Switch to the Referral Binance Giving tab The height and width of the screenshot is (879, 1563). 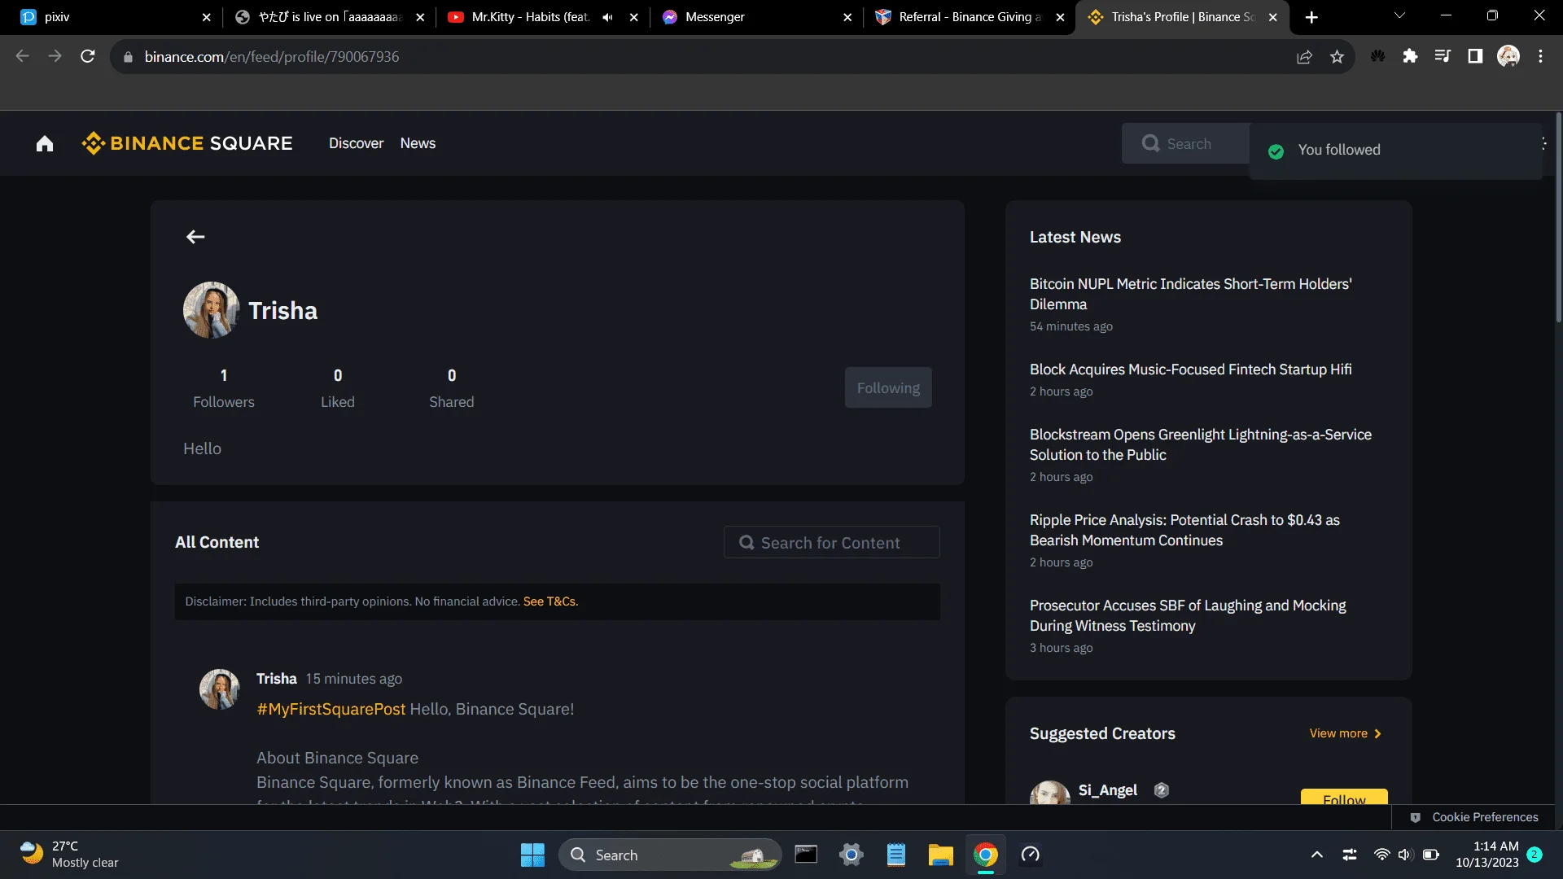click(970, 17)
